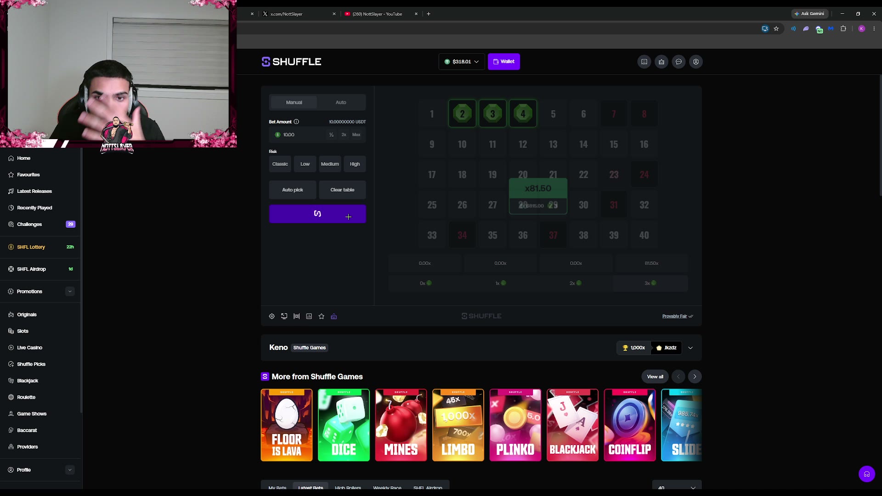Open the live stats chart icon

pos(309,316)
